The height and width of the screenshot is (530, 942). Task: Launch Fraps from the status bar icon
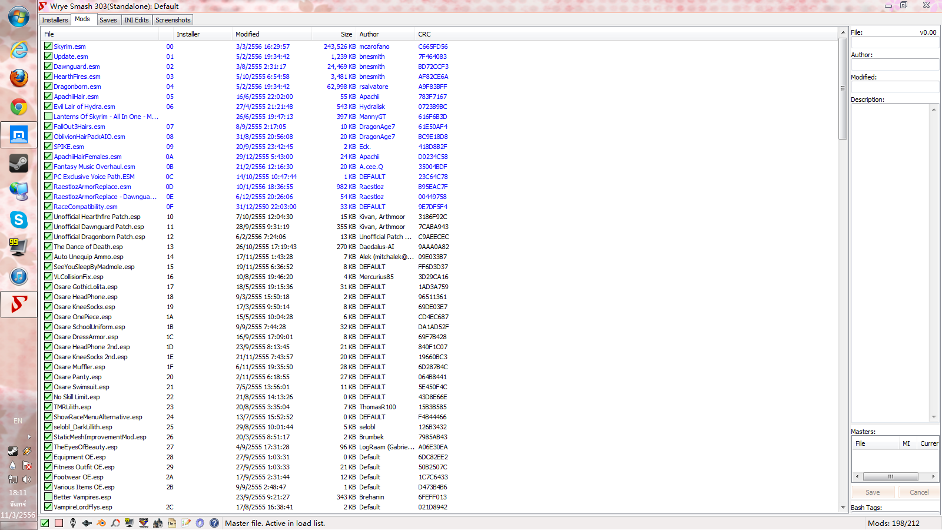(x=130, y=523)
